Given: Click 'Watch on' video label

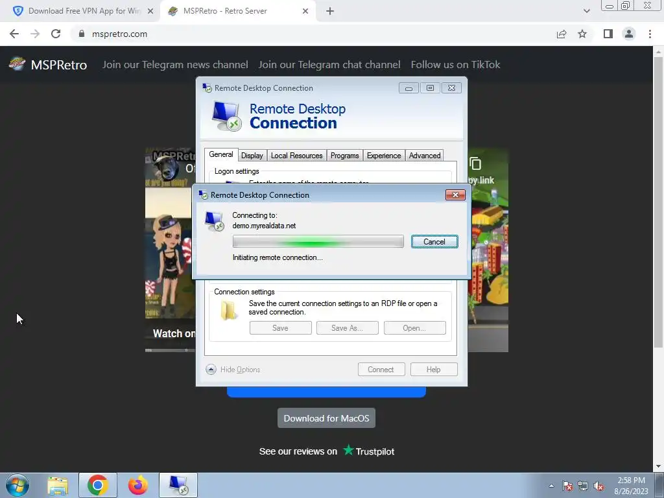Looking at the screenshot, I should 174,333.
